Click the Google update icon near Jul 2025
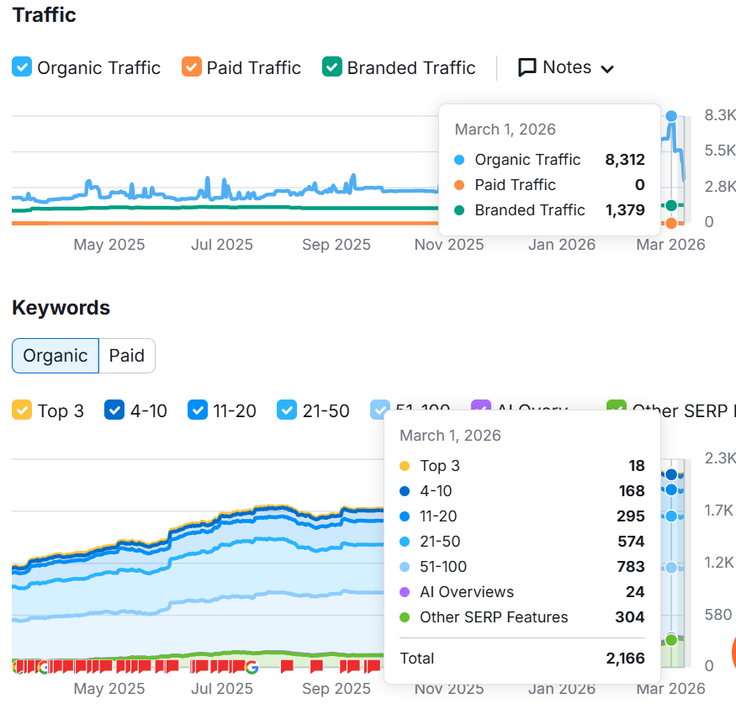This screenshot has width=736, height=709. tap(252, 668)
